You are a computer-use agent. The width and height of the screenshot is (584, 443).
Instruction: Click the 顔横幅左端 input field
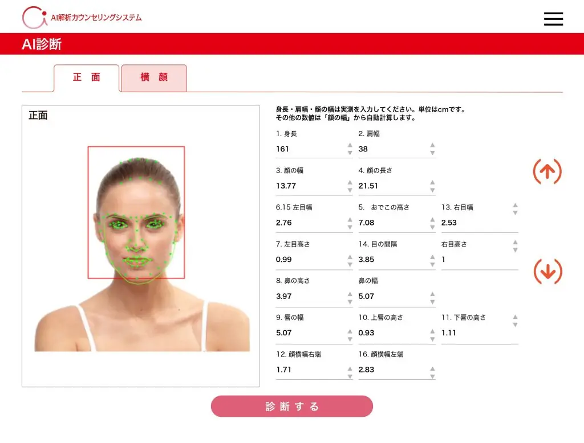pos(391,370)
